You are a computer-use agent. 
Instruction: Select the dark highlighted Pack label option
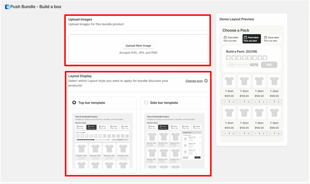pos(251,39)
